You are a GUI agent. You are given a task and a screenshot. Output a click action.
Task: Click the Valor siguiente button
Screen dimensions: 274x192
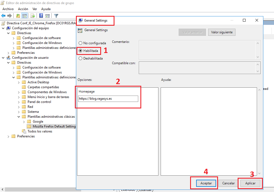pyautogui.click(x=222, y=32)
